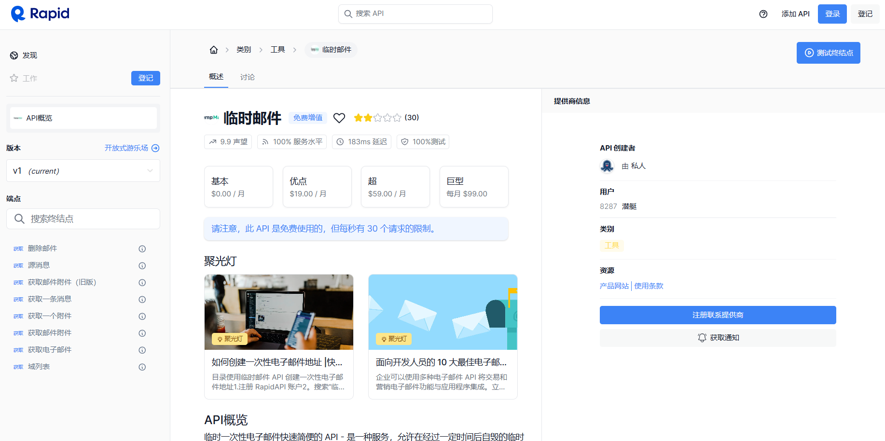
Task: Click 添加 API link
Action: pyautogui.click(x=796, y=14)
